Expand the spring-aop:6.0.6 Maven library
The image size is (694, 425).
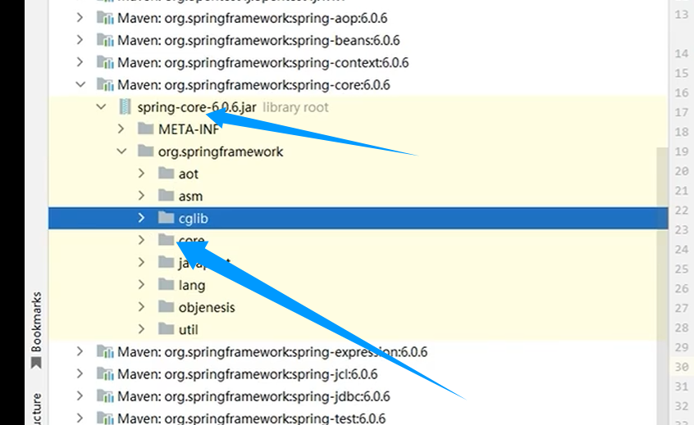80,18
